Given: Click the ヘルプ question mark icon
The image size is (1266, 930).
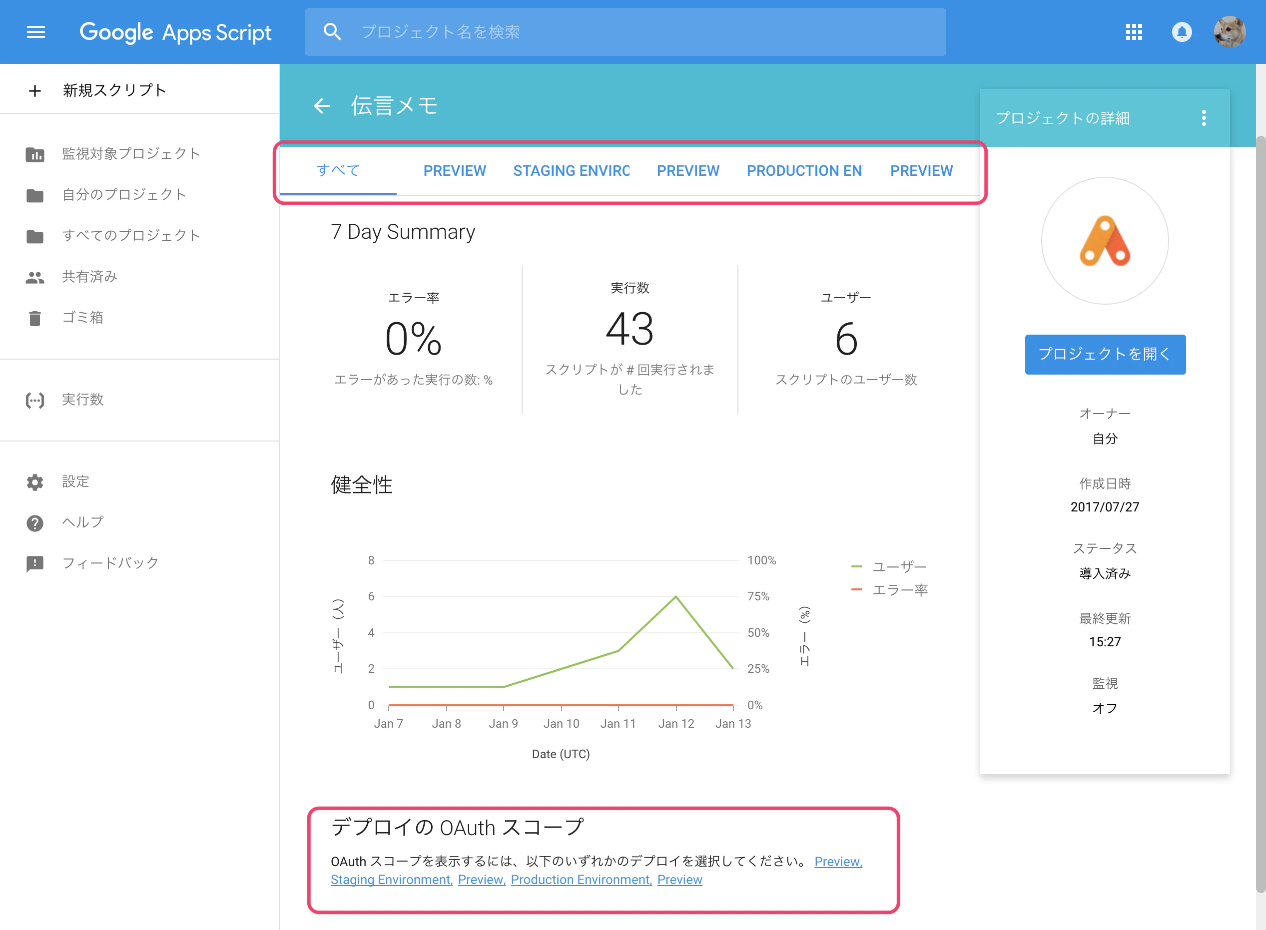Looking at the screenshot, I should [35, 523].
